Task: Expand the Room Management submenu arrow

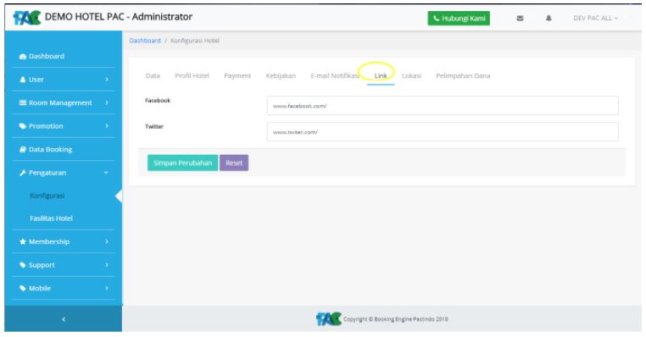Action: (x=107, y=102)
